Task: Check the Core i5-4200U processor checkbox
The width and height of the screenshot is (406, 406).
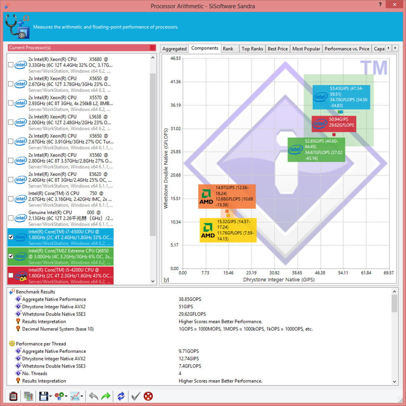Action: [11, 275]
